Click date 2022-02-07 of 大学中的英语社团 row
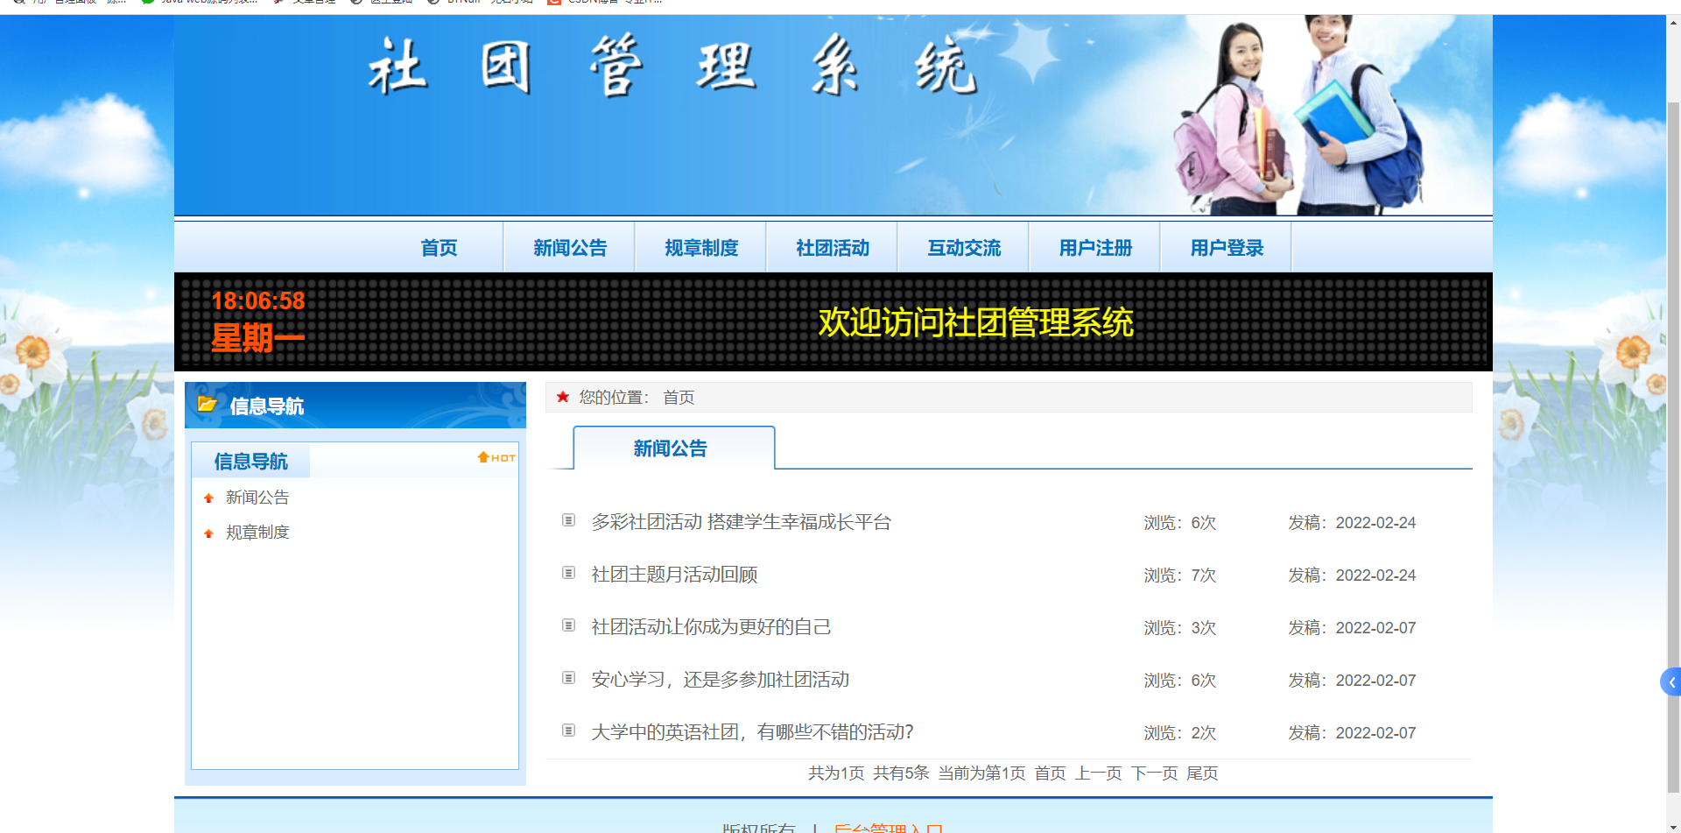The image size is (1681, 833). pos(1375,733)
